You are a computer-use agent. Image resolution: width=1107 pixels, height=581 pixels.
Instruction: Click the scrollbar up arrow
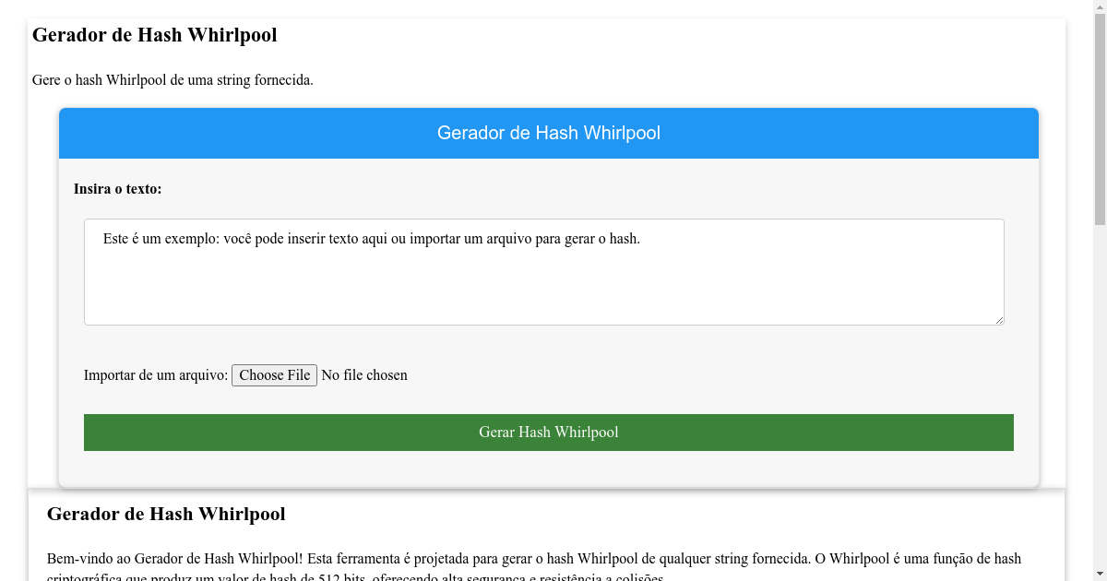[1101, 6]
